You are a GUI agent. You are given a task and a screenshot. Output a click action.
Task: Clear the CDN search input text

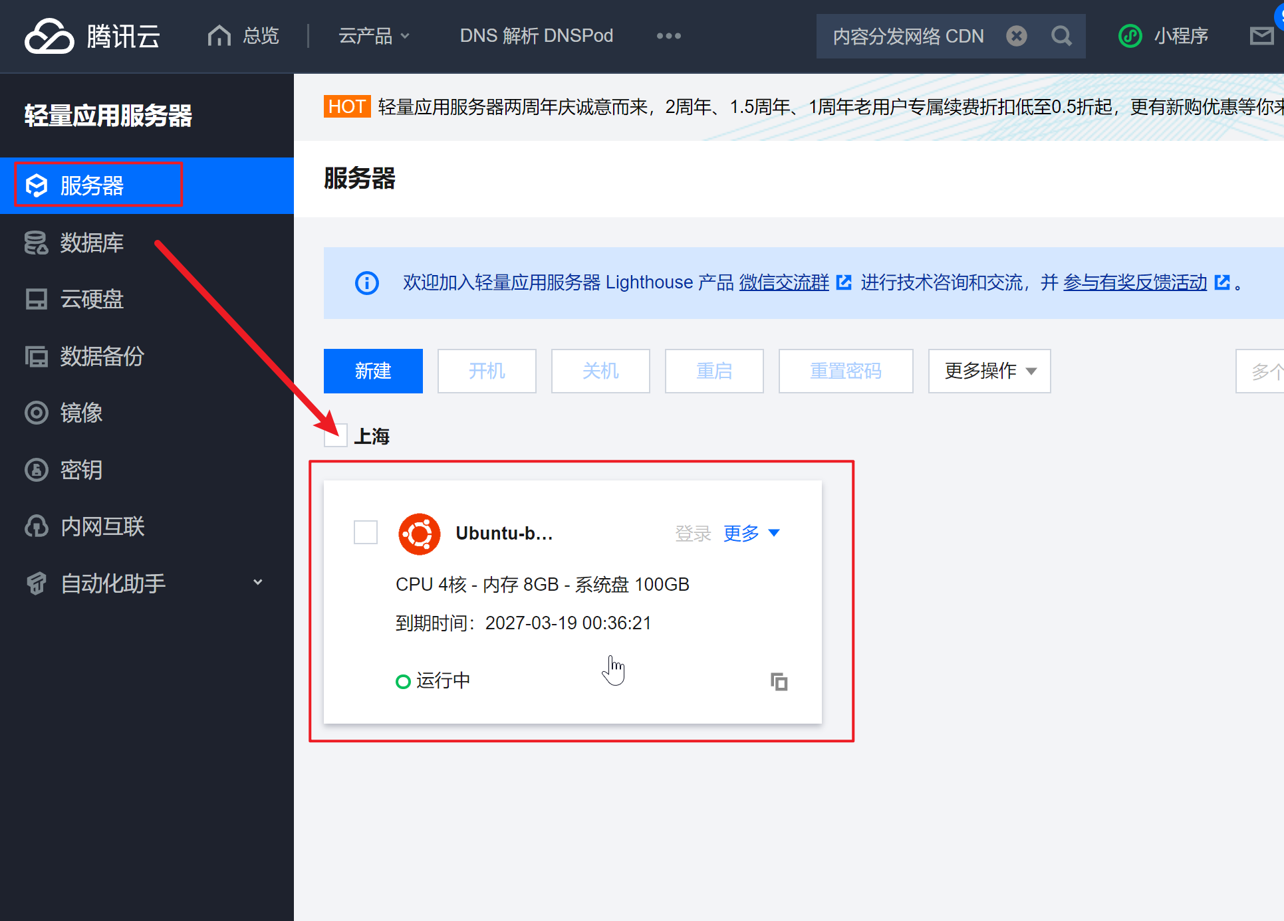(1016, 36)
